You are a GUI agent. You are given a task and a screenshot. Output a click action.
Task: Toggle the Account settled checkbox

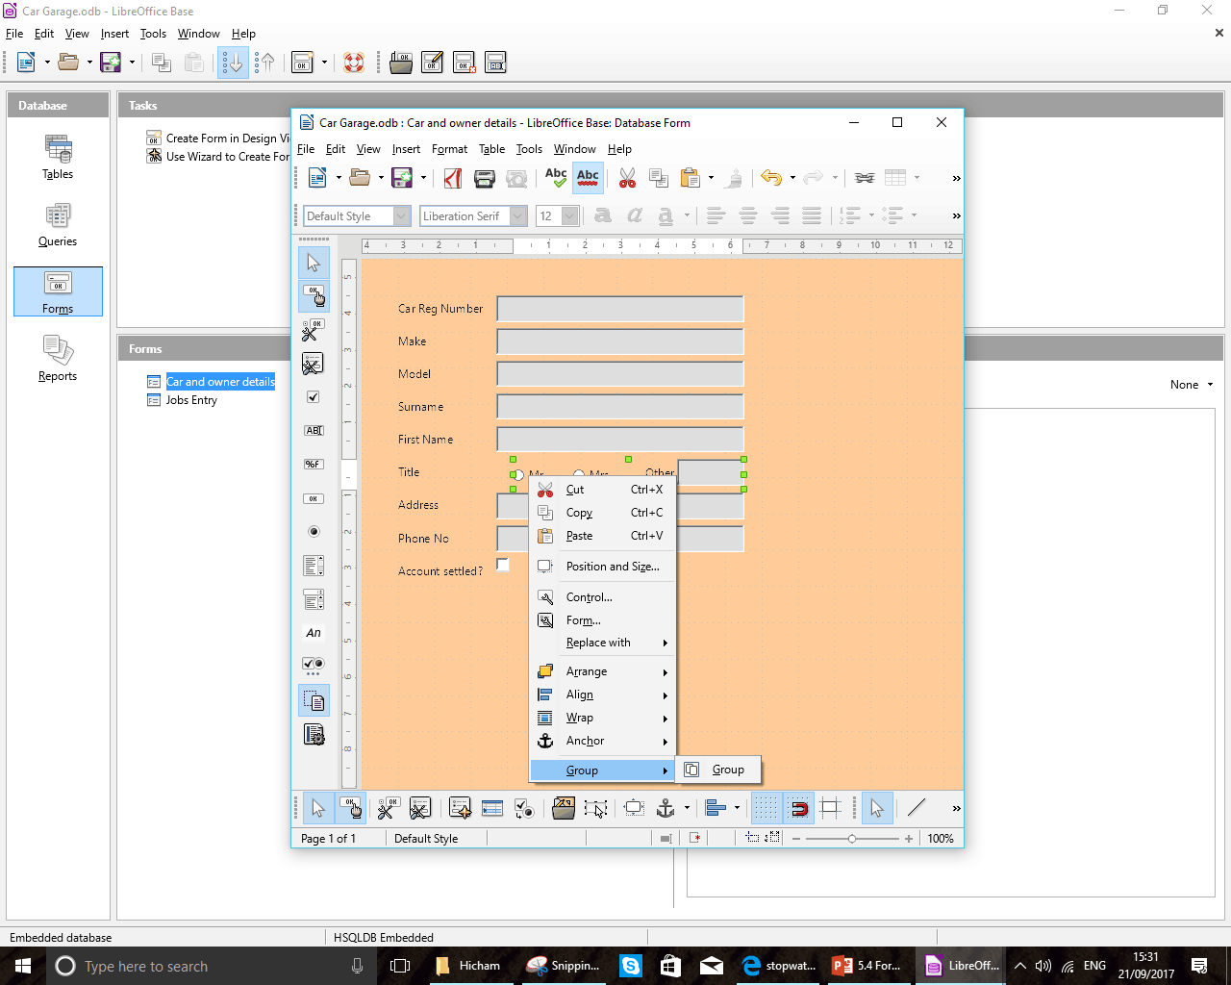tap(502, 565)
